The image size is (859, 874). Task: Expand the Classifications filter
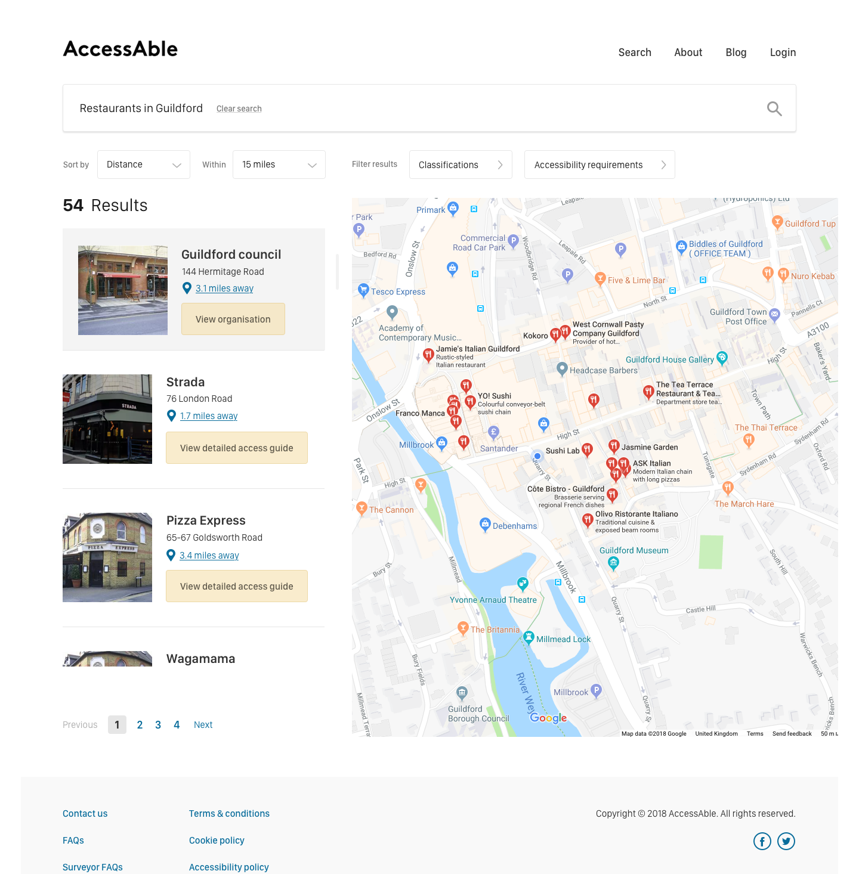[x=461, y=165]
